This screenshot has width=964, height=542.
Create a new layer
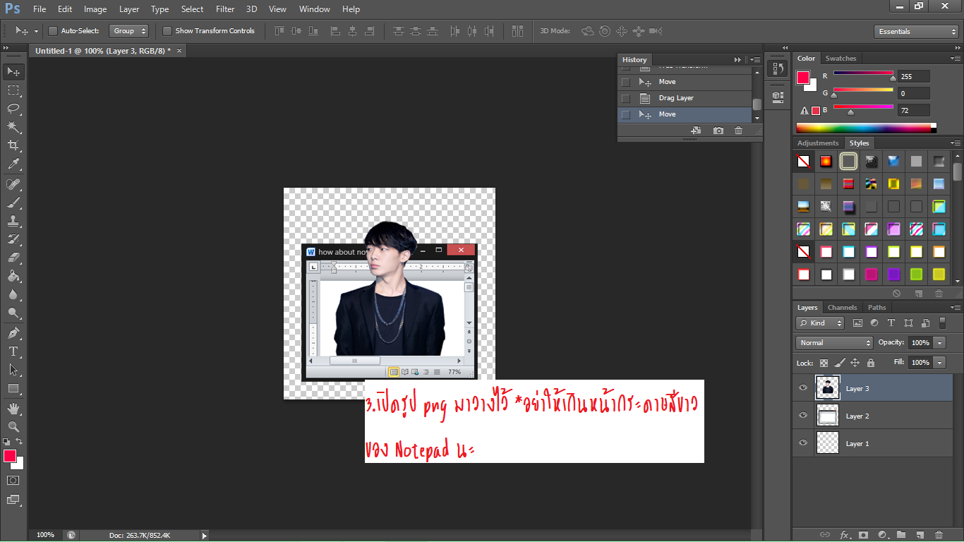tap(920, 535)
